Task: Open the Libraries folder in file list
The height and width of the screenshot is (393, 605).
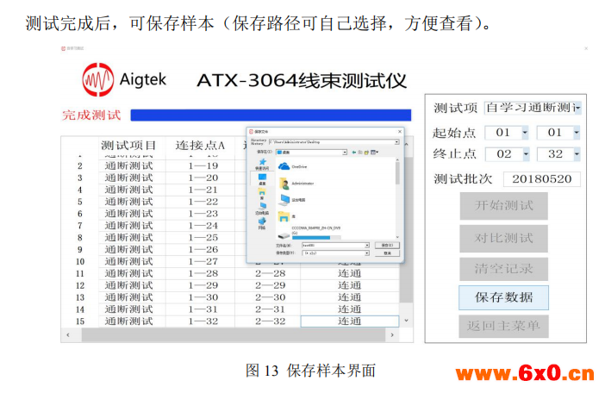Action: (286, 216)
